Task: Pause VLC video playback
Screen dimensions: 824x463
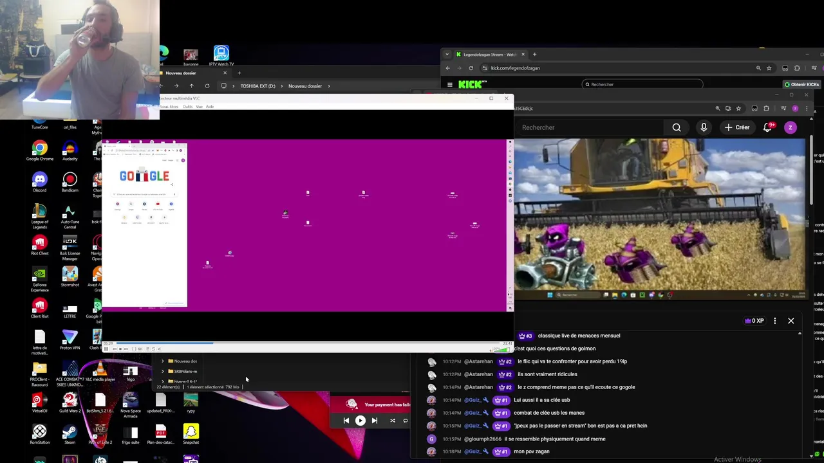Action: point(106,349)
